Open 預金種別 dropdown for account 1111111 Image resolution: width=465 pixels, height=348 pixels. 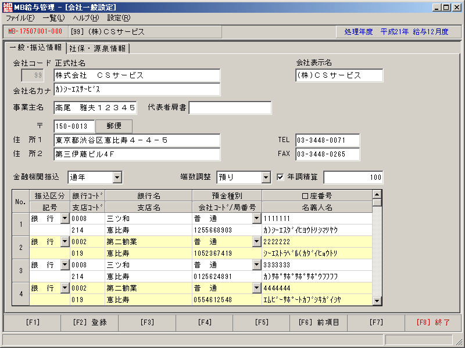(257, 219)
